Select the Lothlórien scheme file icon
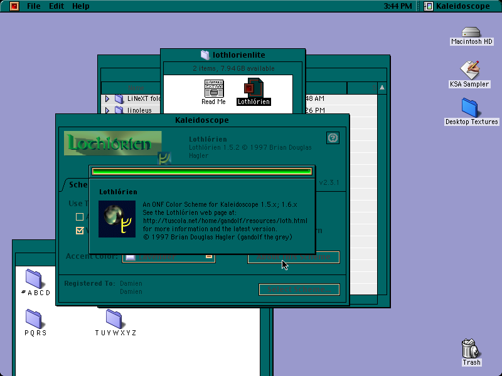502x376 pixels. click(x=254, y=91)
